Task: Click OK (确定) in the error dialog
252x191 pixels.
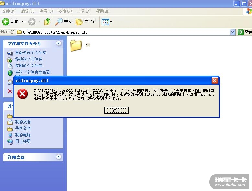Action: point(116,110)
